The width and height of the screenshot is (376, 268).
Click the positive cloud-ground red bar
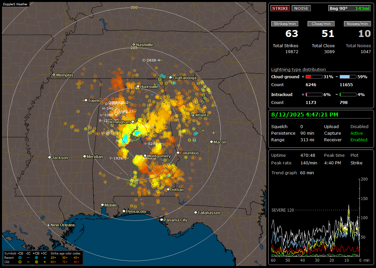(314, 77)
